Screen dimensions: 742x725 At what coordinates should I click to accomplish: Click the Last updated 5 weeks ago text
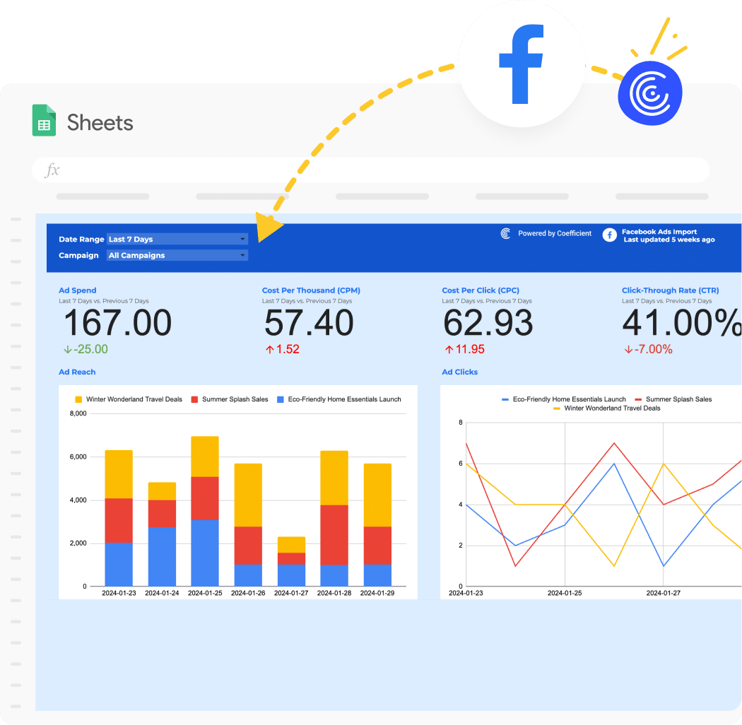click(669, 240)
